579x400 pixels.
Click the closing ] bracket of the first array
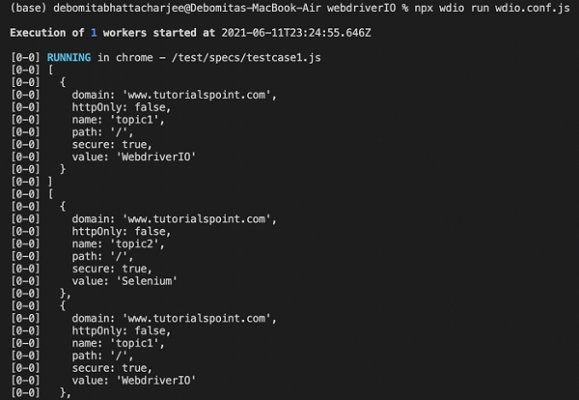click(49, 182)
